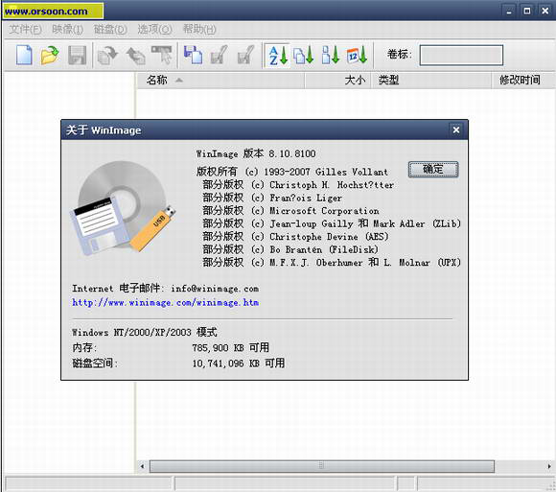Focus the 卷标 label input field

[461, 55]
